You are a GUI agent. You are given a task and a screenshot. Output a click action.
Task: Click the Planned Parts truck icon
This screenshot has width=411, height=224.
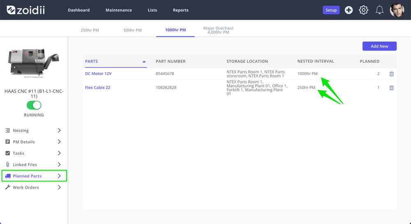pos(8,176)
